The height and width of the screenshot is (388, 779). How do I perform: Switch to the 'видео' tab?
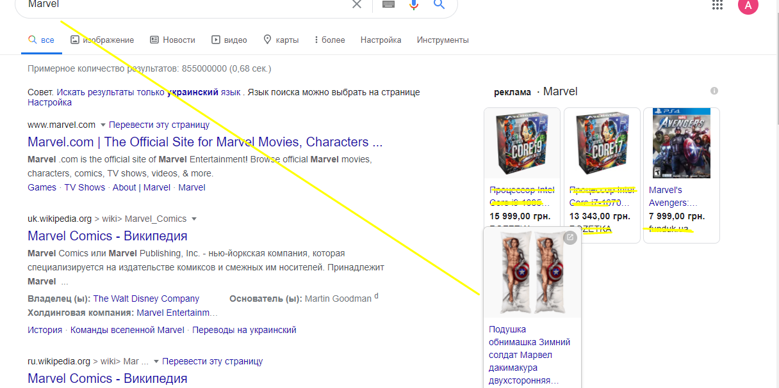click(x=229, y=40)
